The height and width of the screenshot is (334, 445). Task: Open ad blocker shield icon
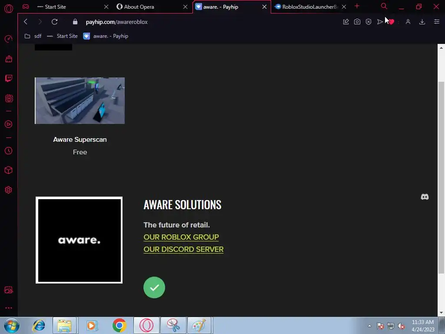tap(369, 22)
